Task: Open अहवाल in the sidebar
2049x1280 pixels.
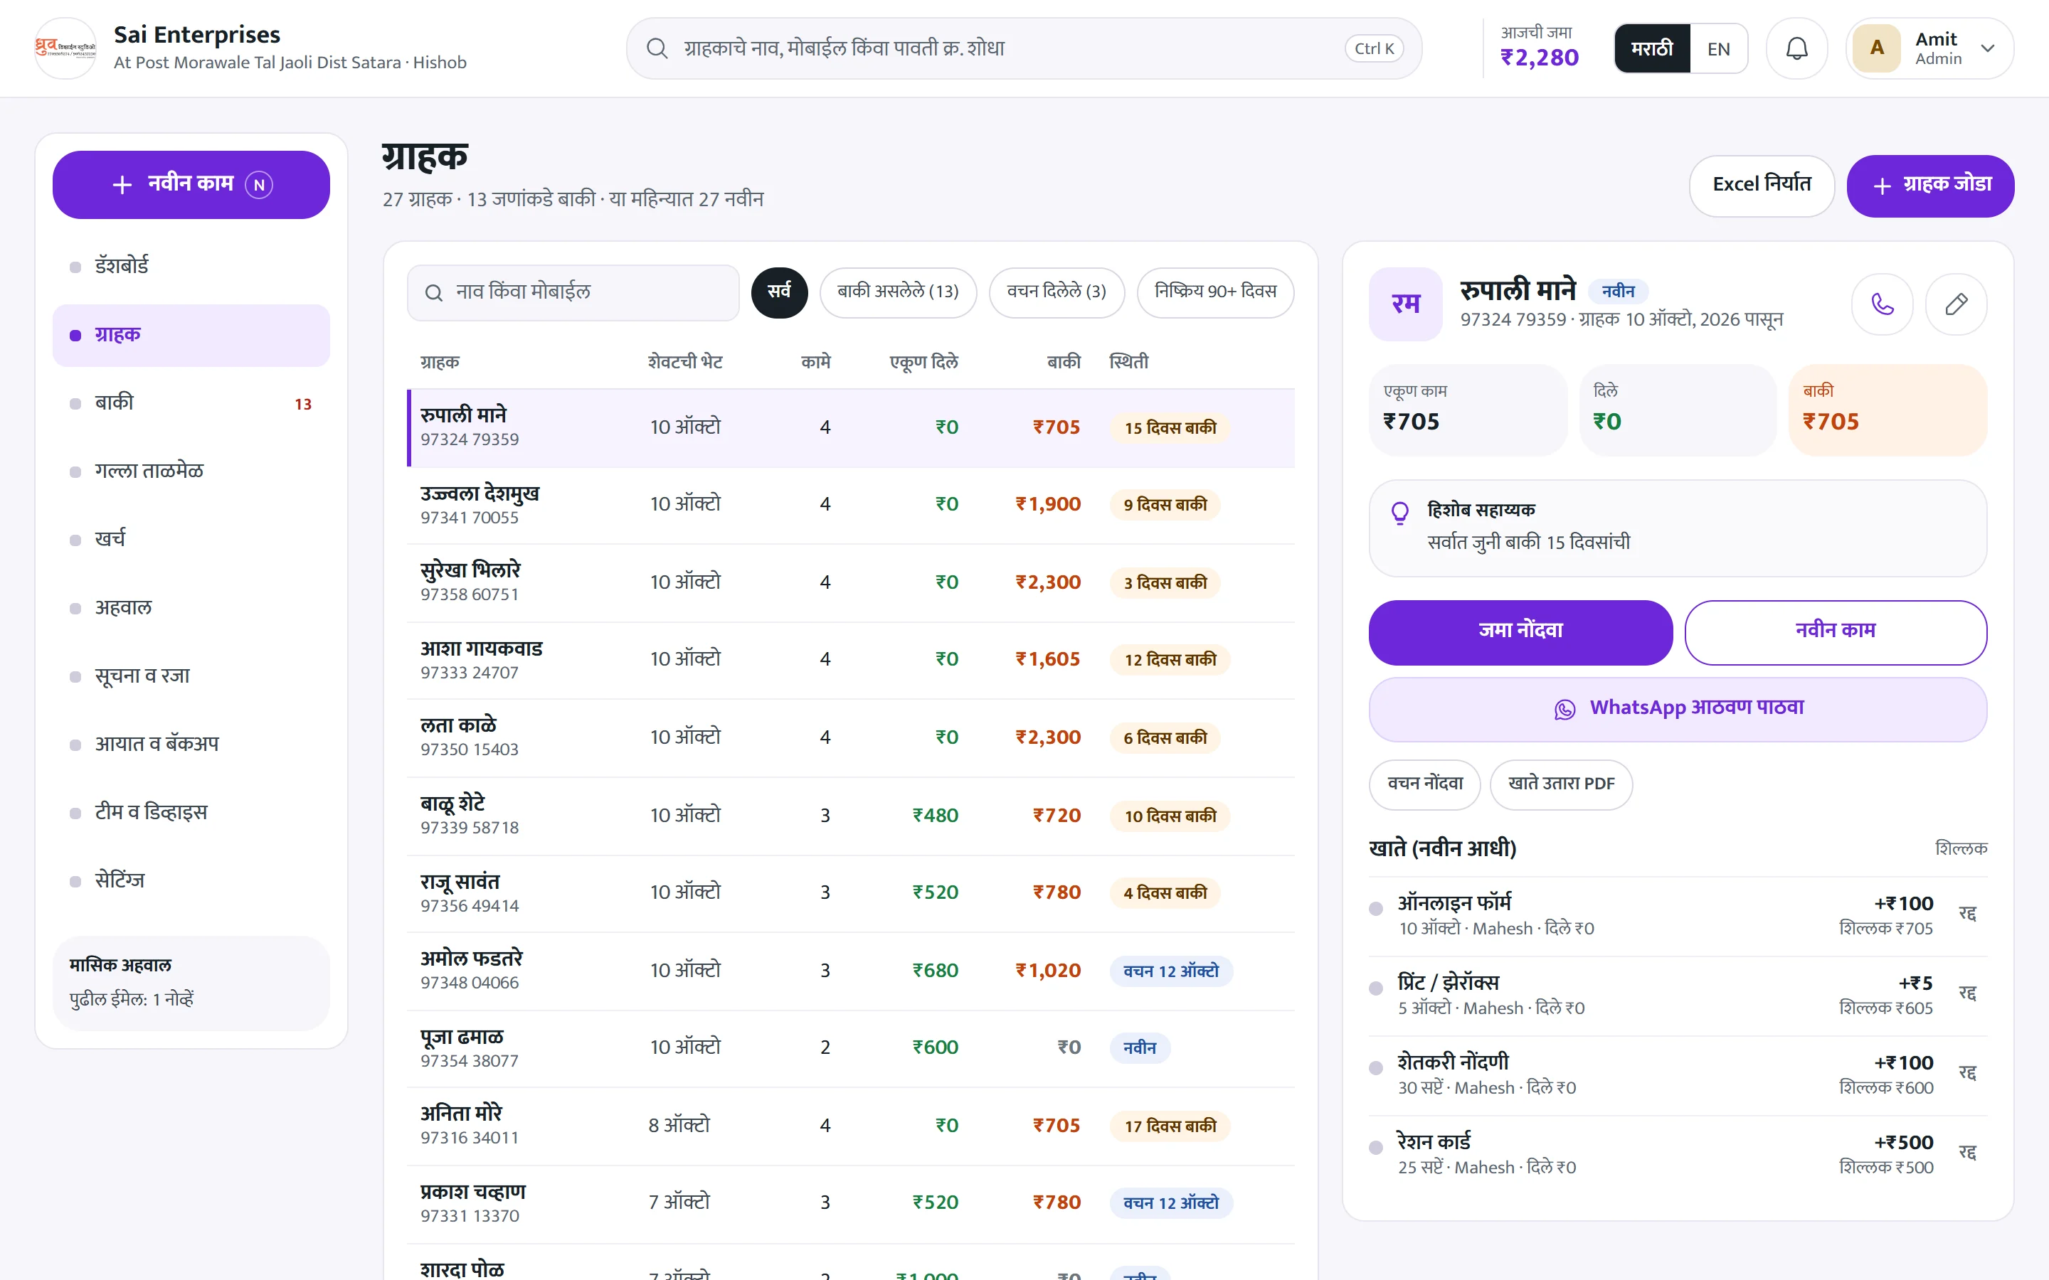Action: click(191, 608)
